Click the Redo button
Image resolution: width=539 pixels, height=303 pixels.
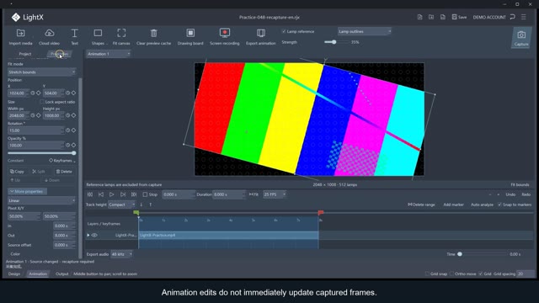click(526, 194)
